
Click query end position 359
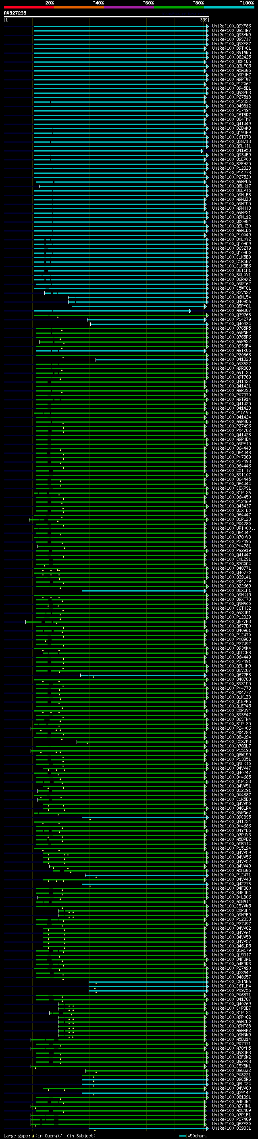tap(204, 20)
